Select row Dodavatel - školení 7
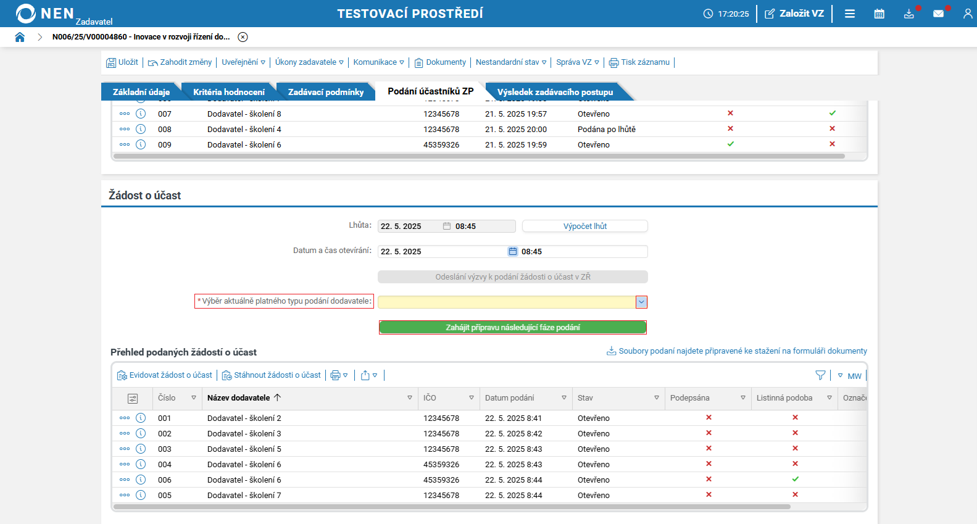Viewport: 977px width, 524px height. tap(489, 495)
